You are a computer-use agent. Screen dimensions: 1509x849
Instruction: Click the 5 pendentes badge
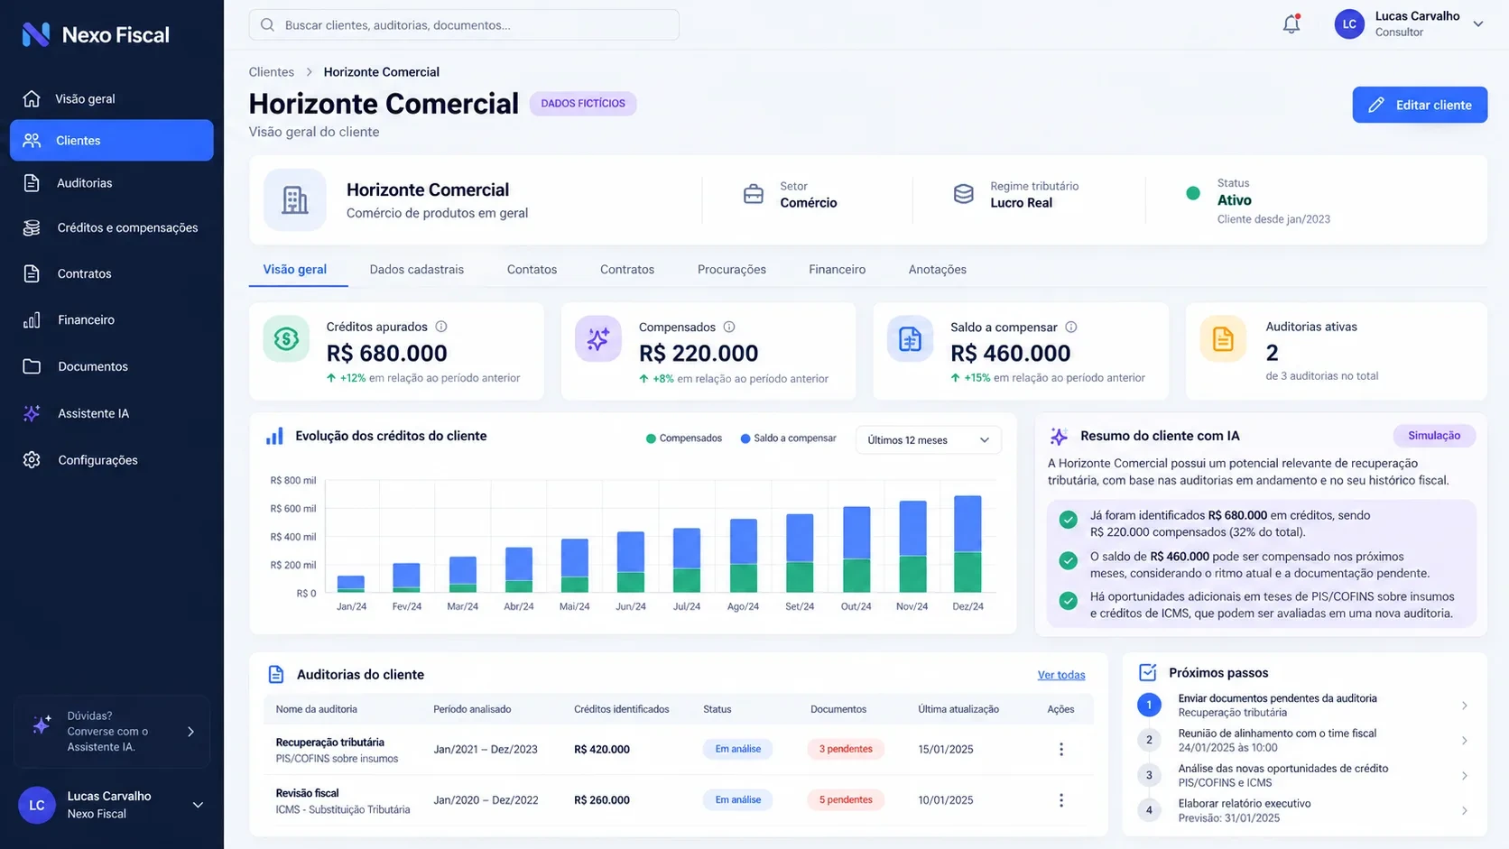pyautogui.click(x=846, y=800)
